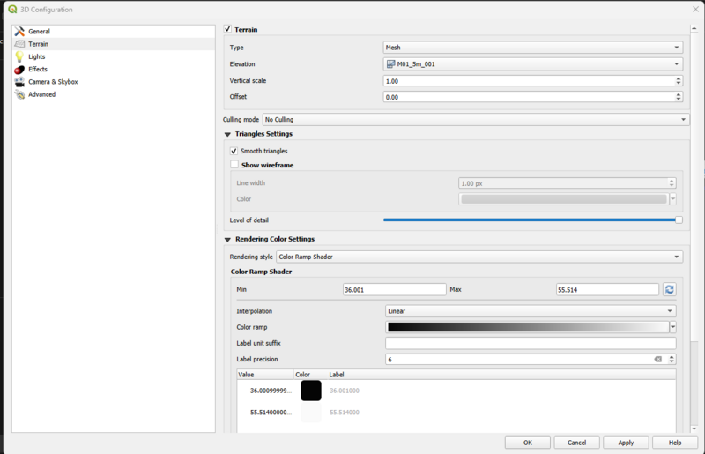Click the black color swatch for 36.001

click(x=311, y=391)
